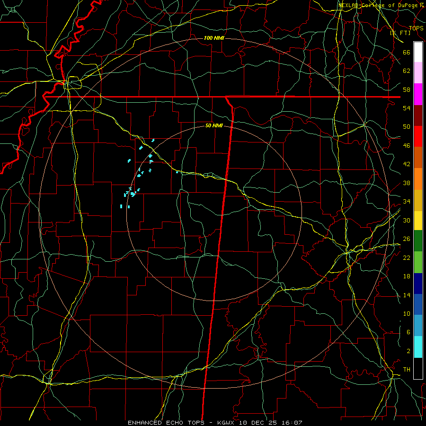Screen dimensions: 426x426
Task: Click the legend value 14
Action: point(407,295)
